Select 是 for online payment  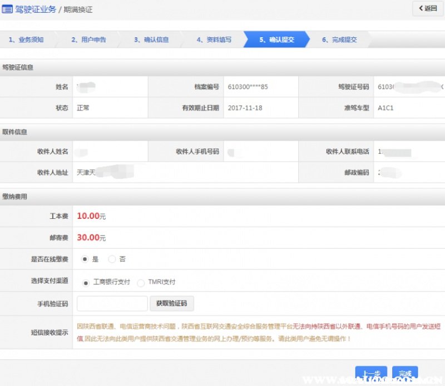85,259
